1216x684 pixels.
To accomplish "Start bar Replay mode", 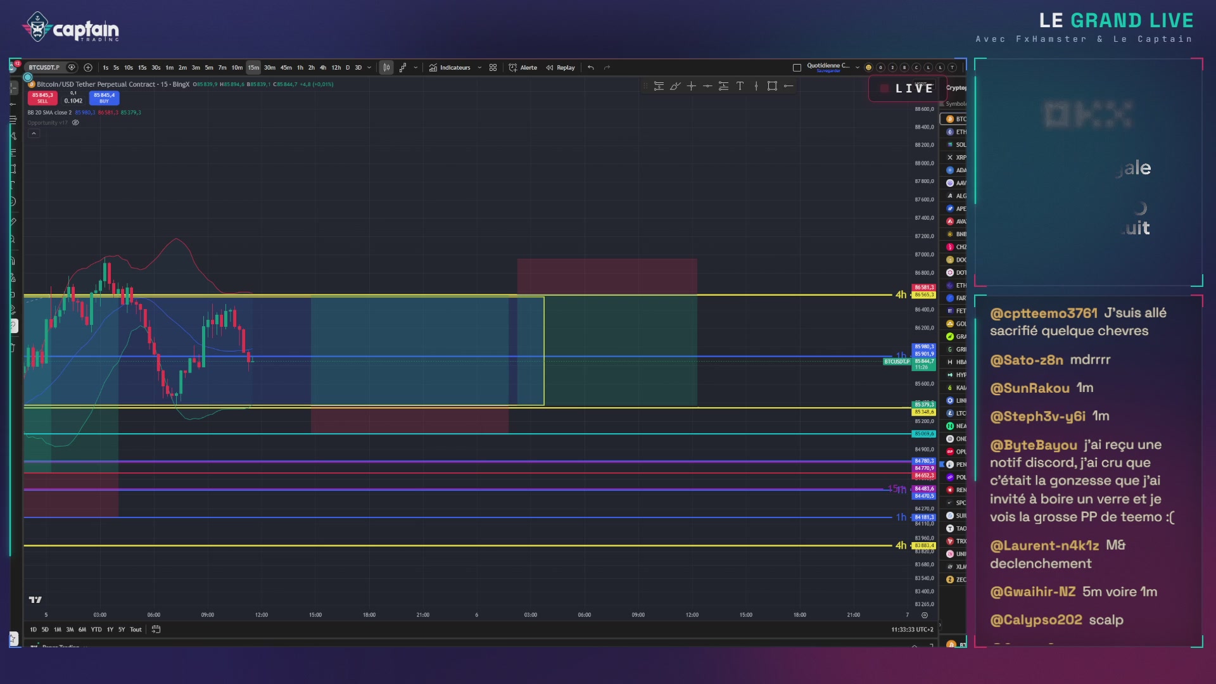I will tap(560, 68).
